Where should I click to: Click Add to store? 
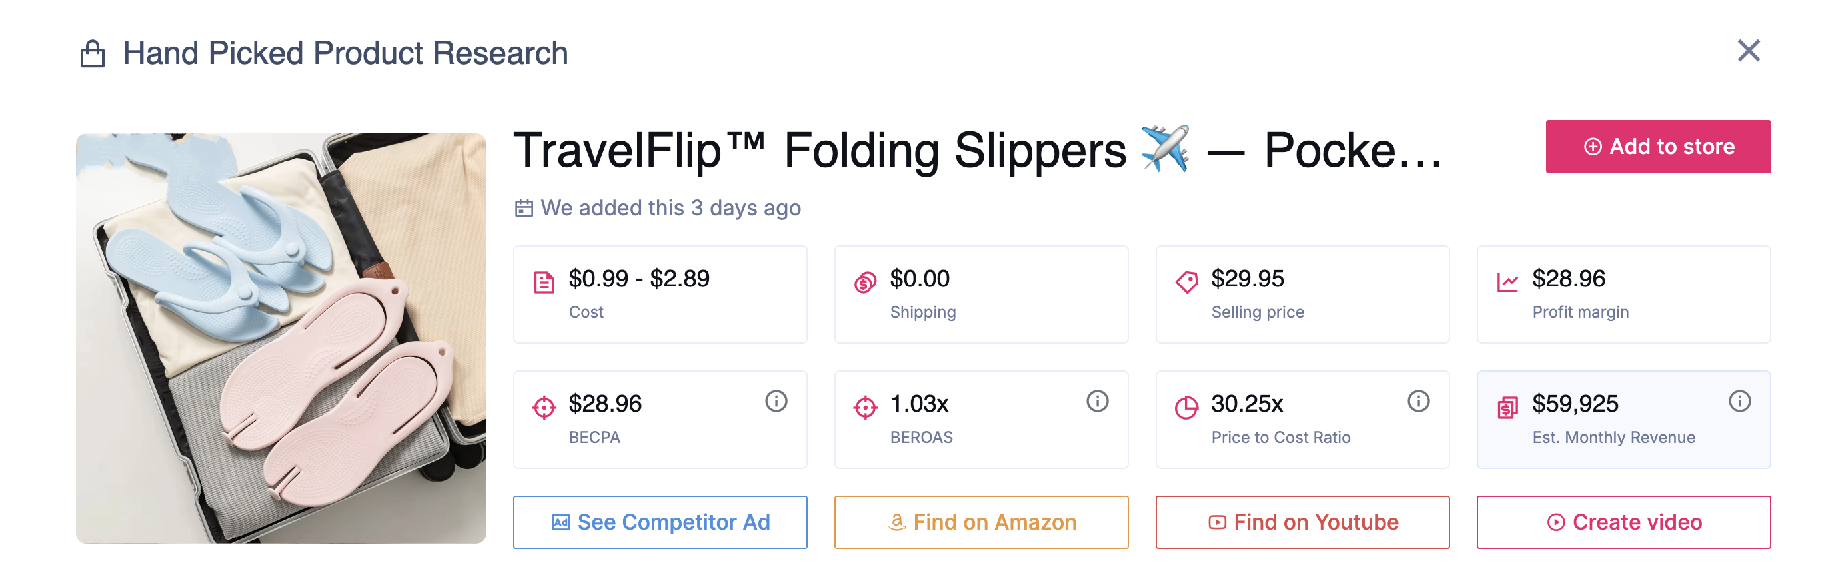[1658, 146]
